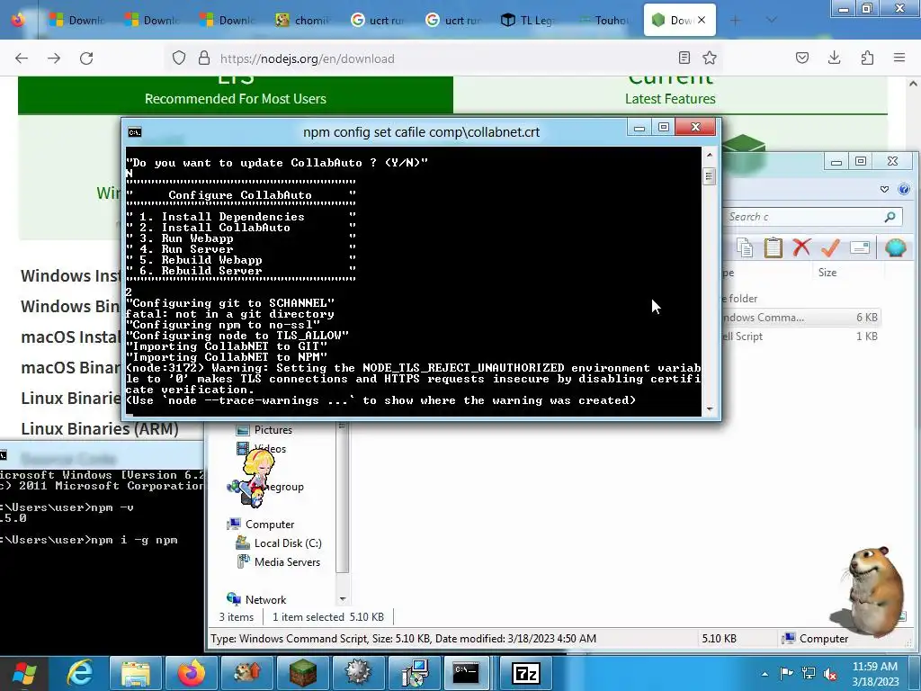The width and height of the screenshot is (921, 691).
Task: Select the 6 KB Windows Command file row
Action: pos(800,318)
